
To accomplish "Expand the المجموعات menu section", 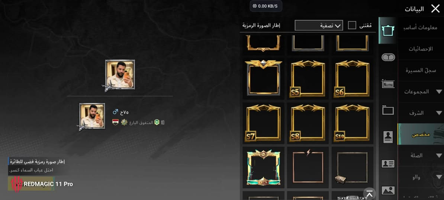I will tap(421, 92).
